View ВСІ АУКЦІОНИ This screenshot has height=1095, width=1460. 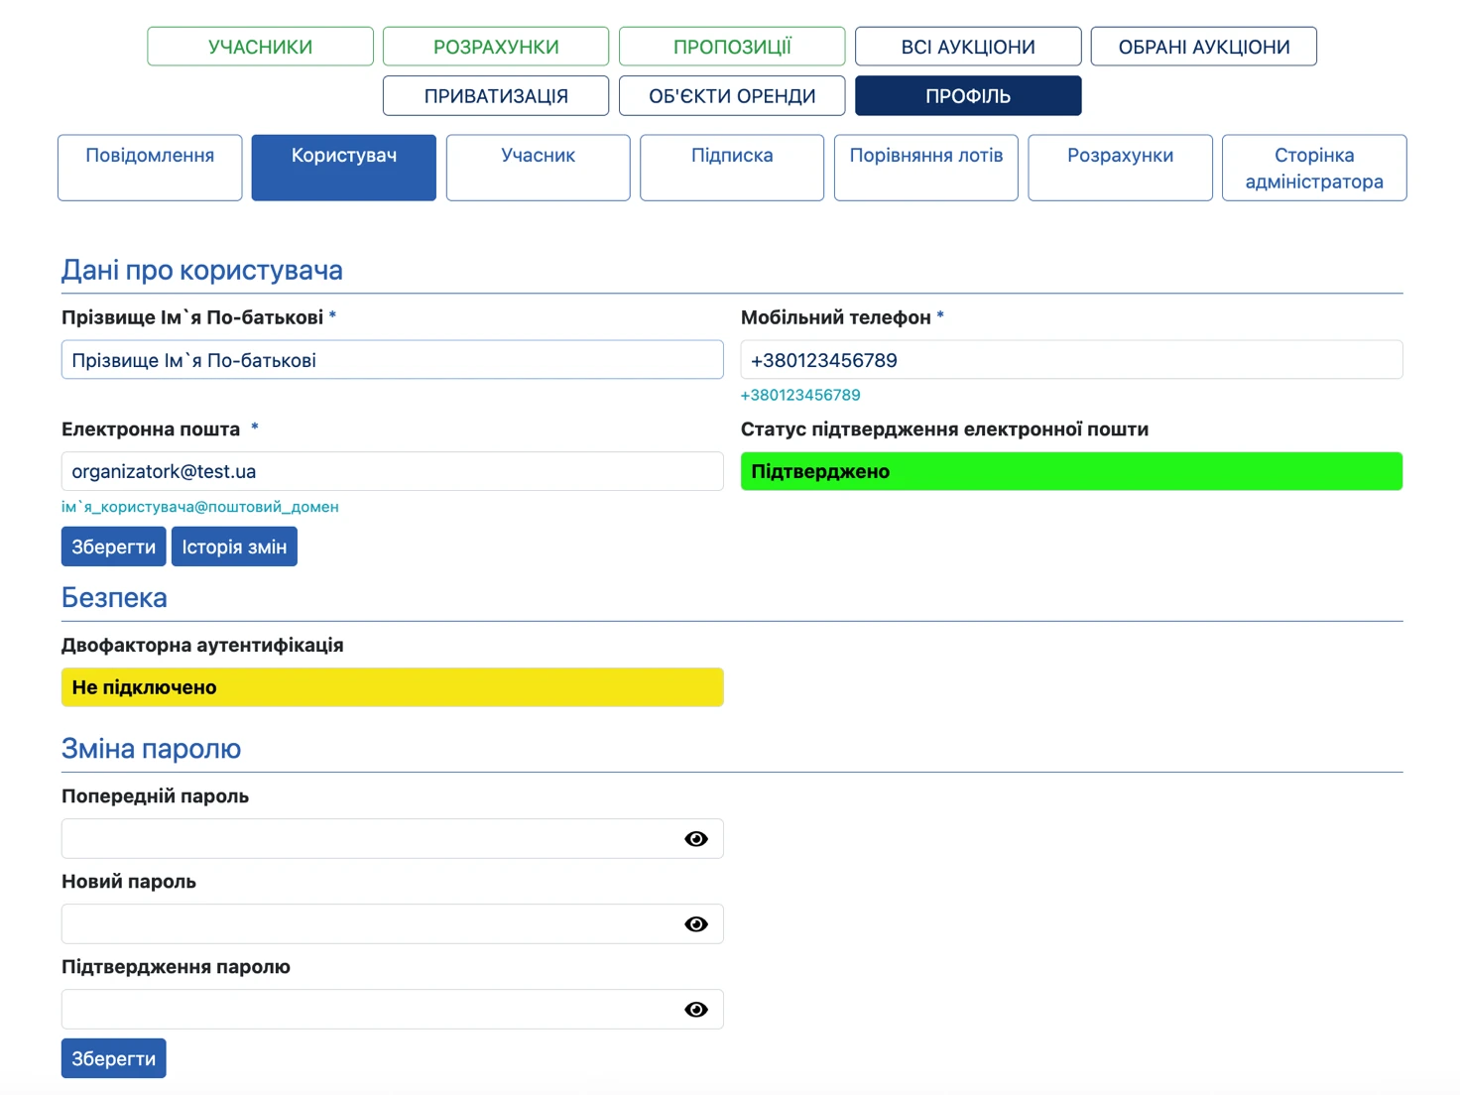click(x=968, y=47)
